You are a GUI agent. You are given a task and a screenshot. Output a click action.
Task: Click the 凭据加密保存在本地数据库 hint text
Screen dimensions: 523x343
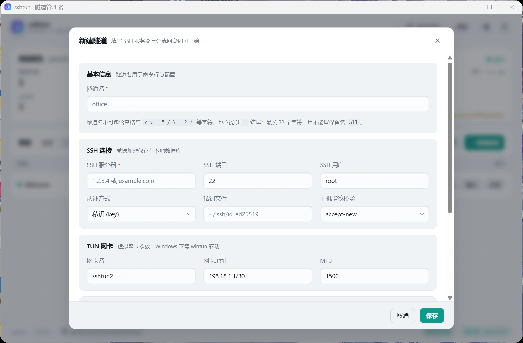[x=149, y=151]
